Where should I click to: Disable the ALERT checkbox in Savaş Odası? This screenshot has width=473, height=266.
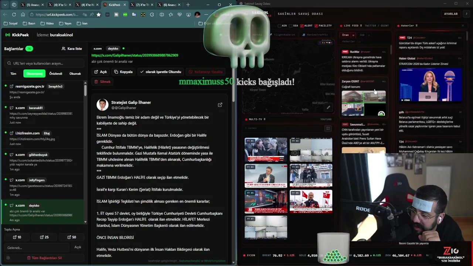302,26
